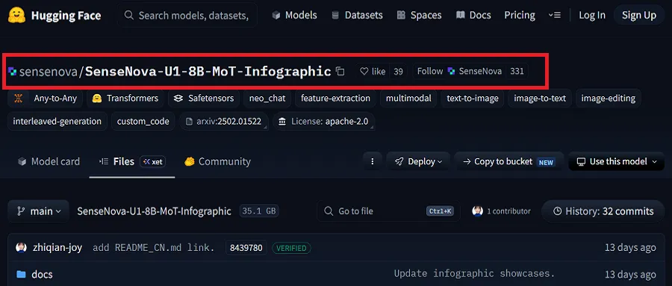The image size is (672, 286).
Task: Focus the search models and datasets field
Action: (x=187, y=16)
